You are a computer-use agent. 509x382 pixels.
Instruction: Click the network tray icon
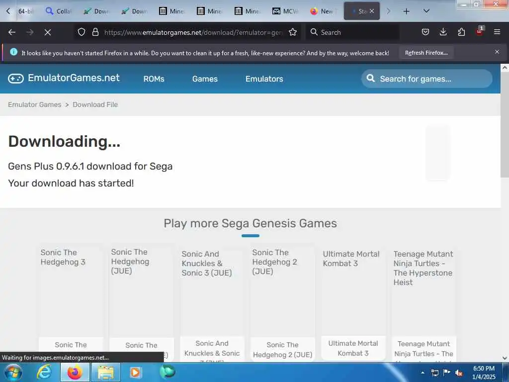point(434,373)
